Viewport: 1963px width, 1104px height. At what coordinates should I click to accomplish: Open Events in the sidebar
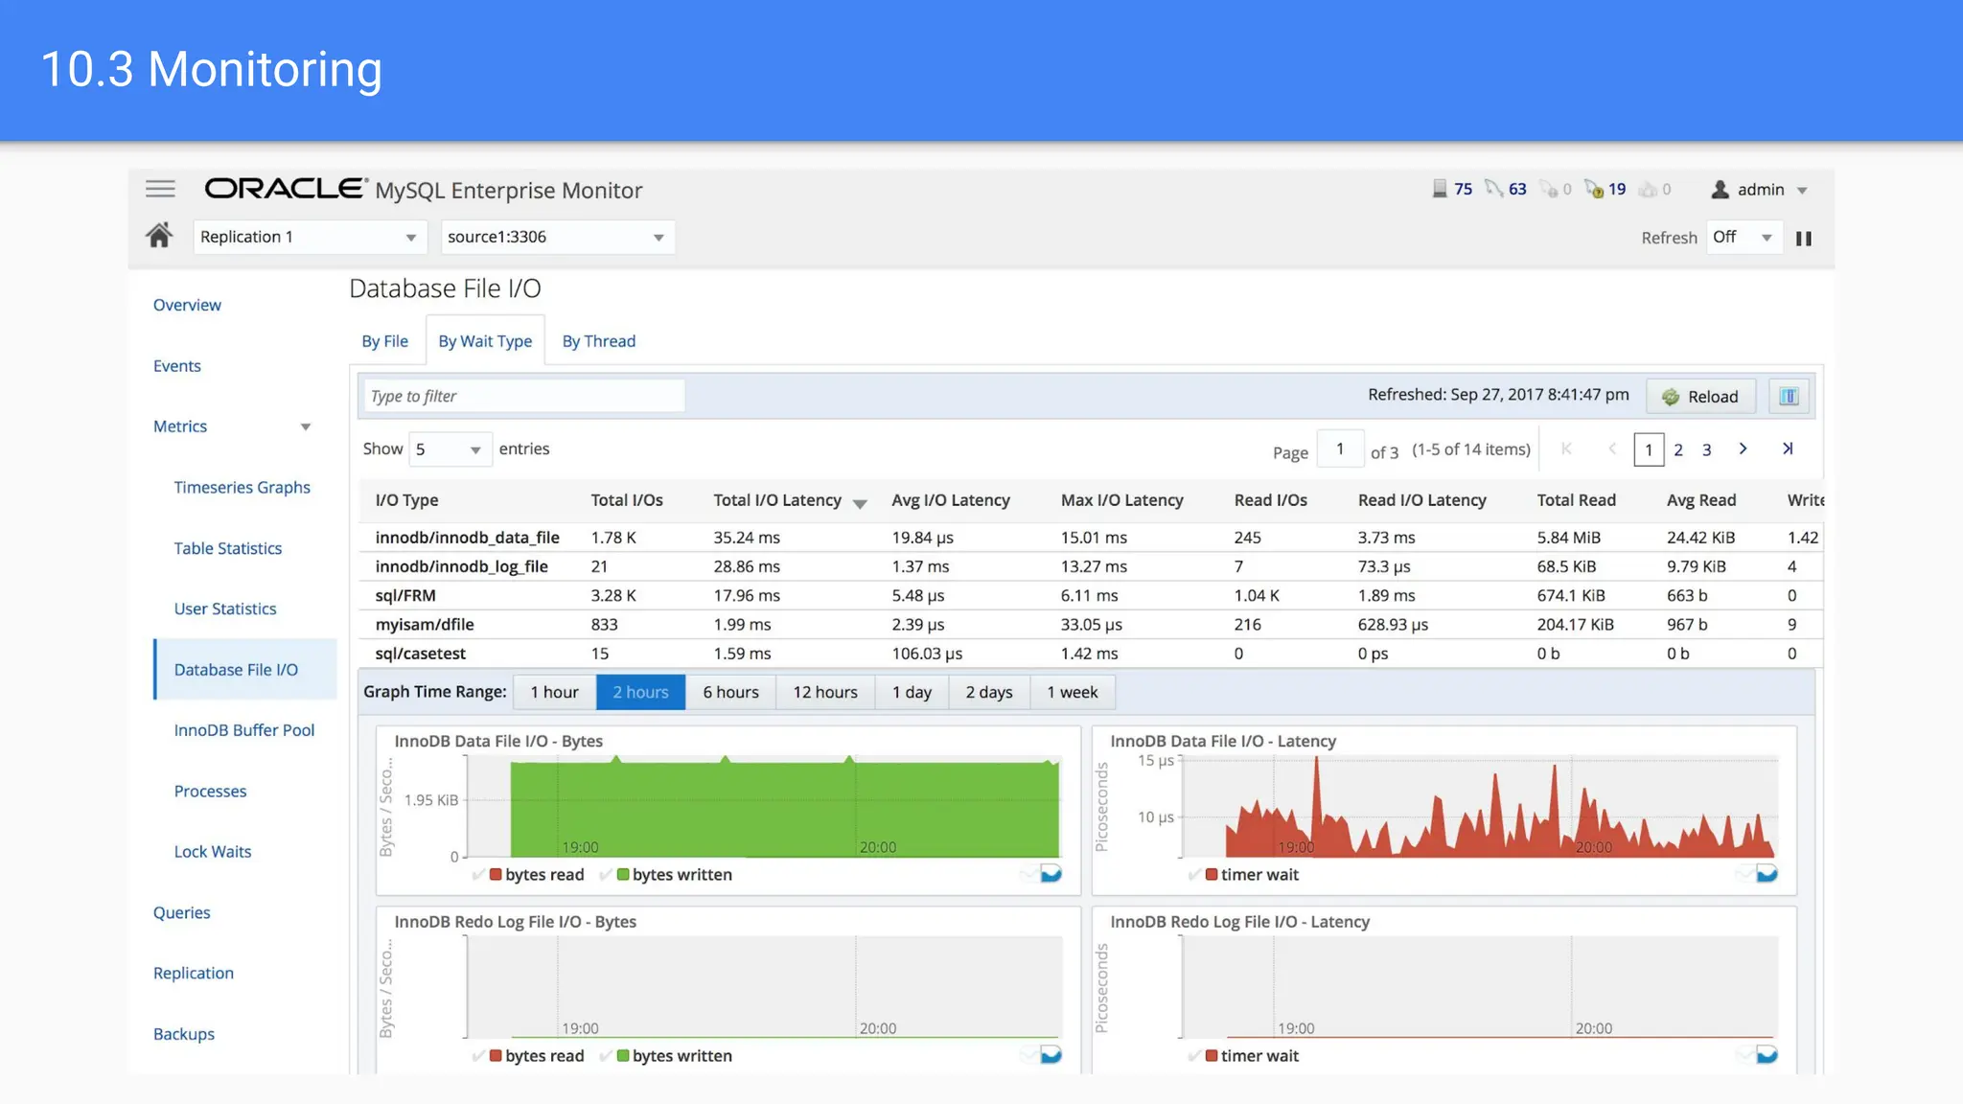pos(177,365)
